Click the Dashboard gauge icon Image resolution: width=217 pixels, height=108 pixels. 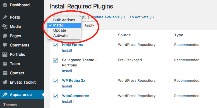(x=5, y=5)
